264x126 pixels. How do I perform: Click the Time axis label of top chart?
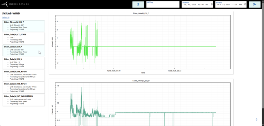[x=143, y=73]
